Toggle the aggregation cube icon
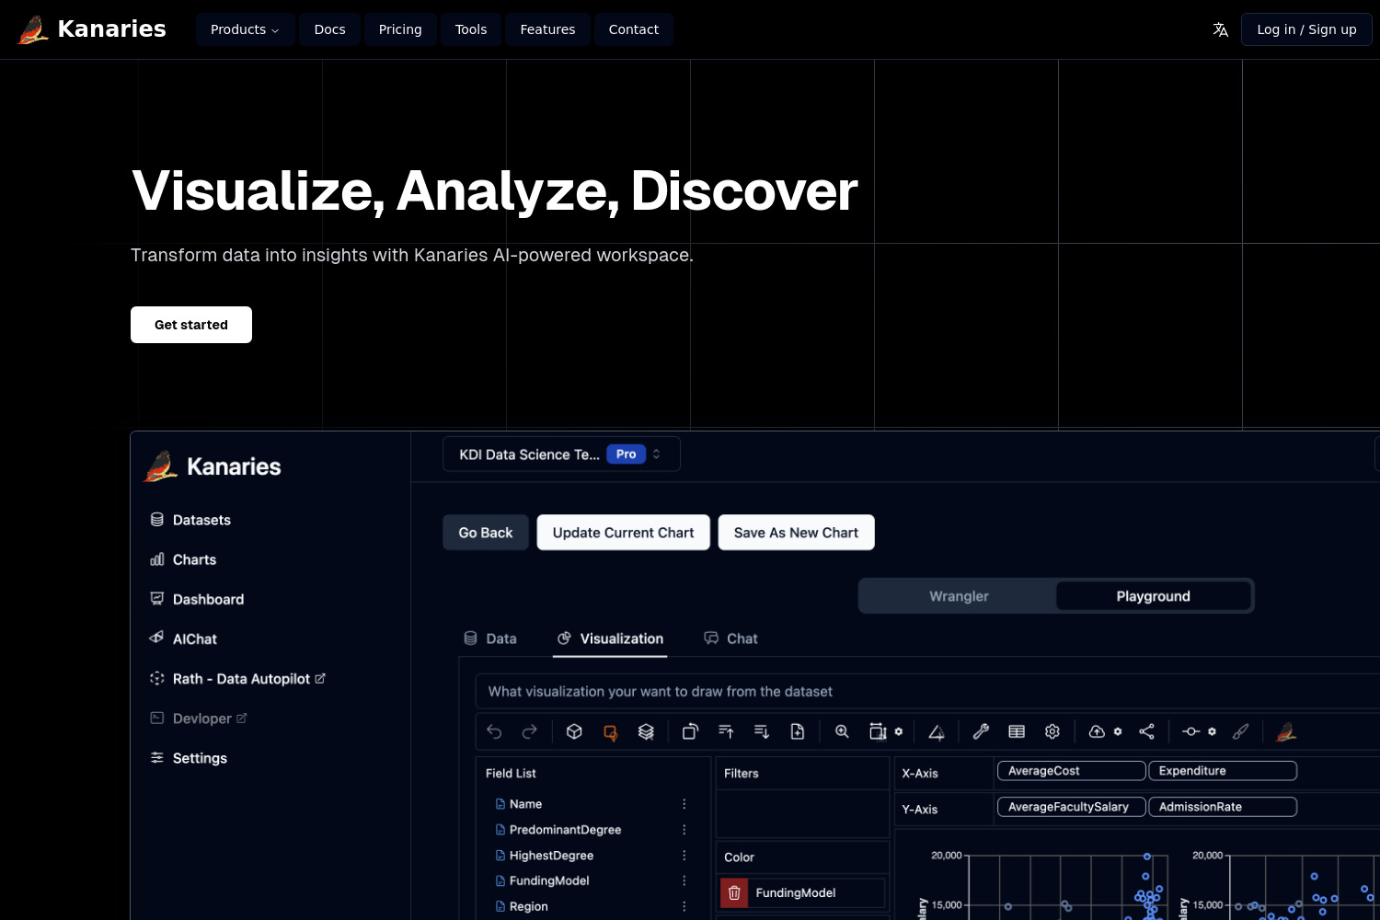The width and height of the screenshot is (1380, 920). [574, 731]
